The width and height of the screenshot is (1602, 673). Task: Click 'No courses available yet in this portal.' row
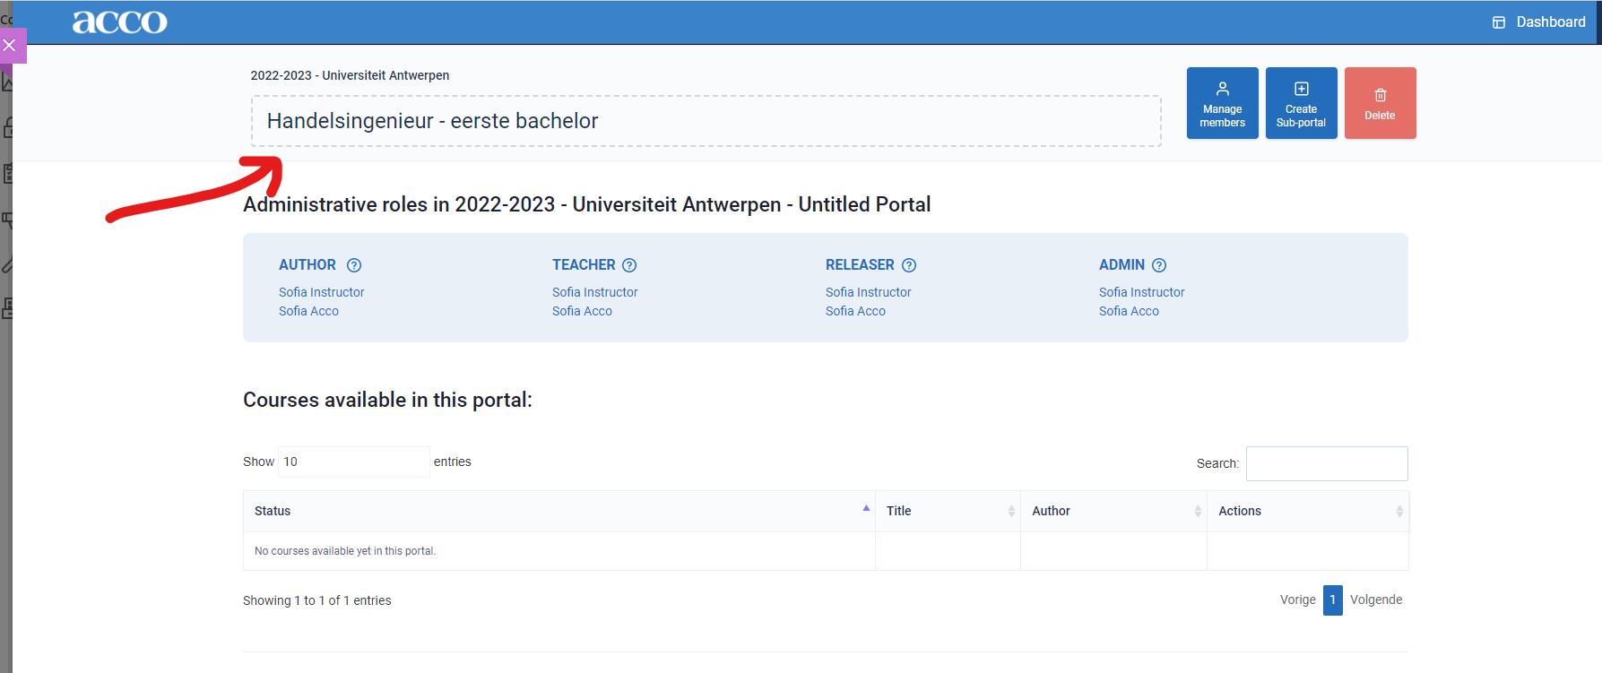(x=826, y=551)
